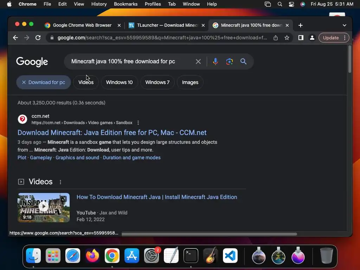Clear the Google search box text
This screenshot has width=360, height=270.
pos(198,62)
